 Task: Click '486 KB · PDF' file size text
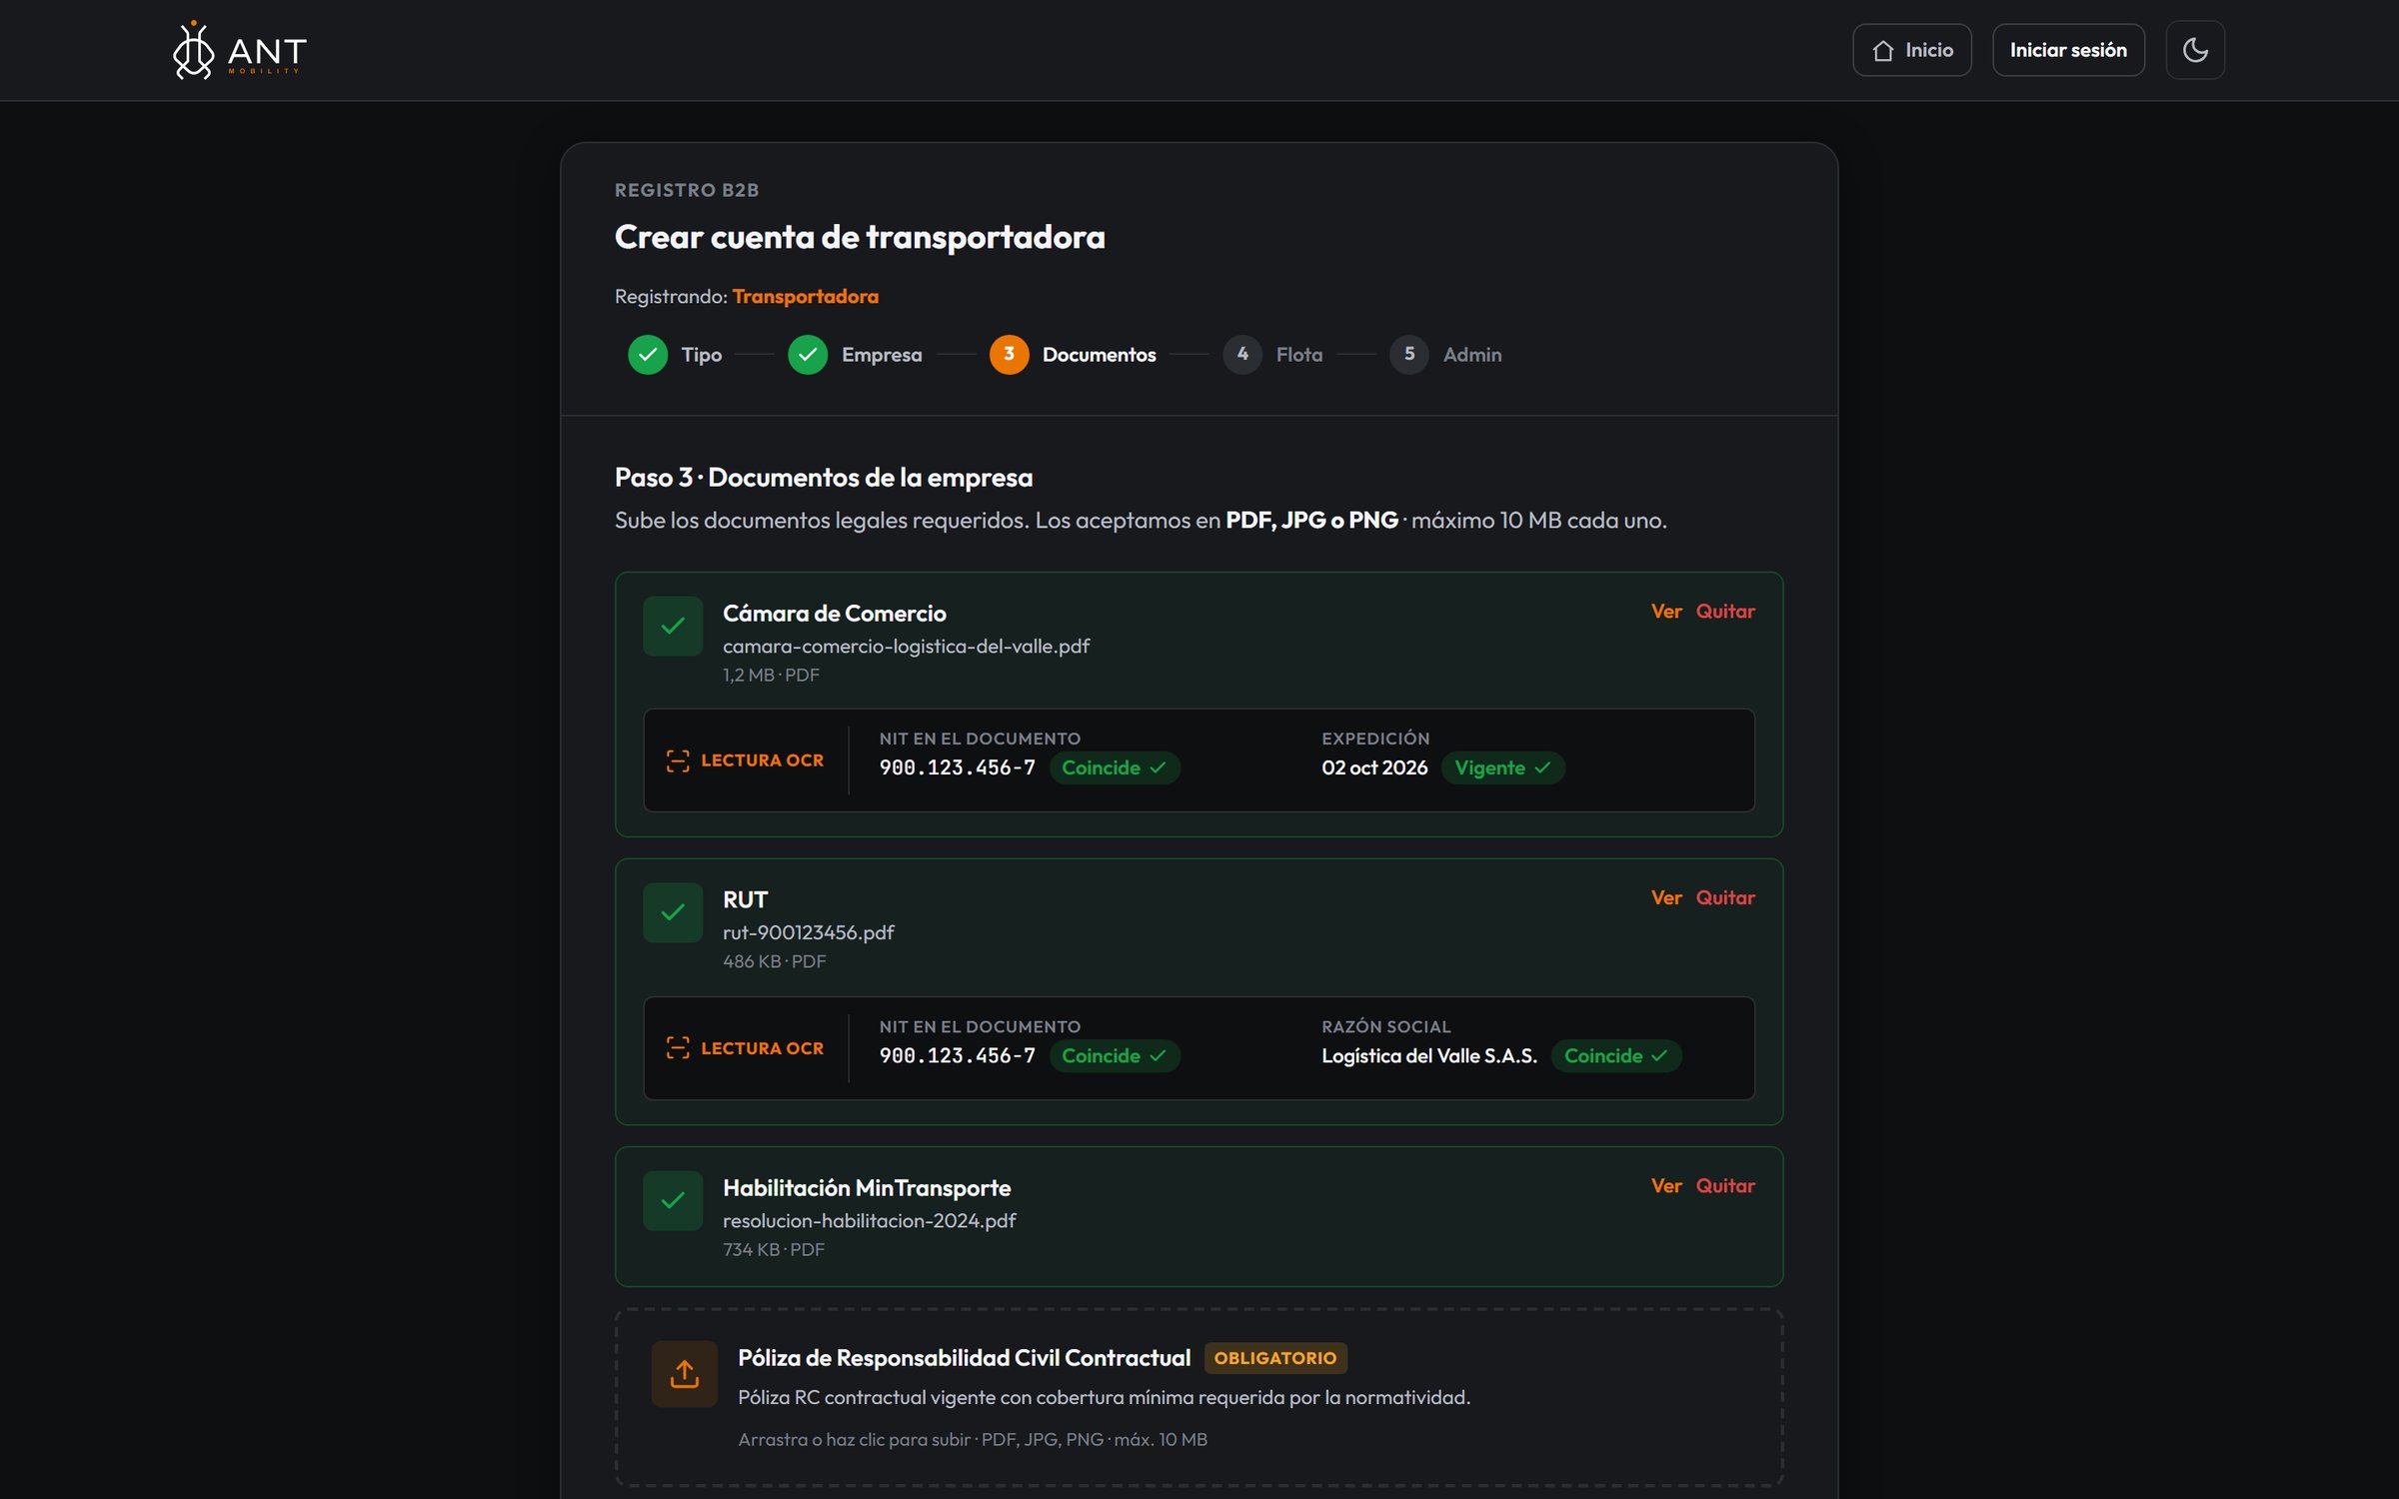click(774, 961)
